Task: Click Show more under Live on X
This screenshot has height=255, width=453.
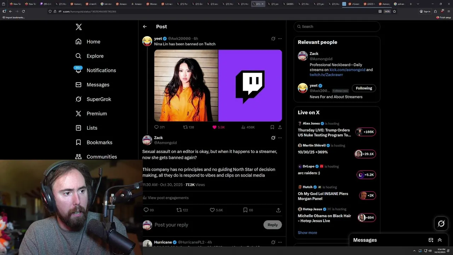Action: click(x=307, y=233)
